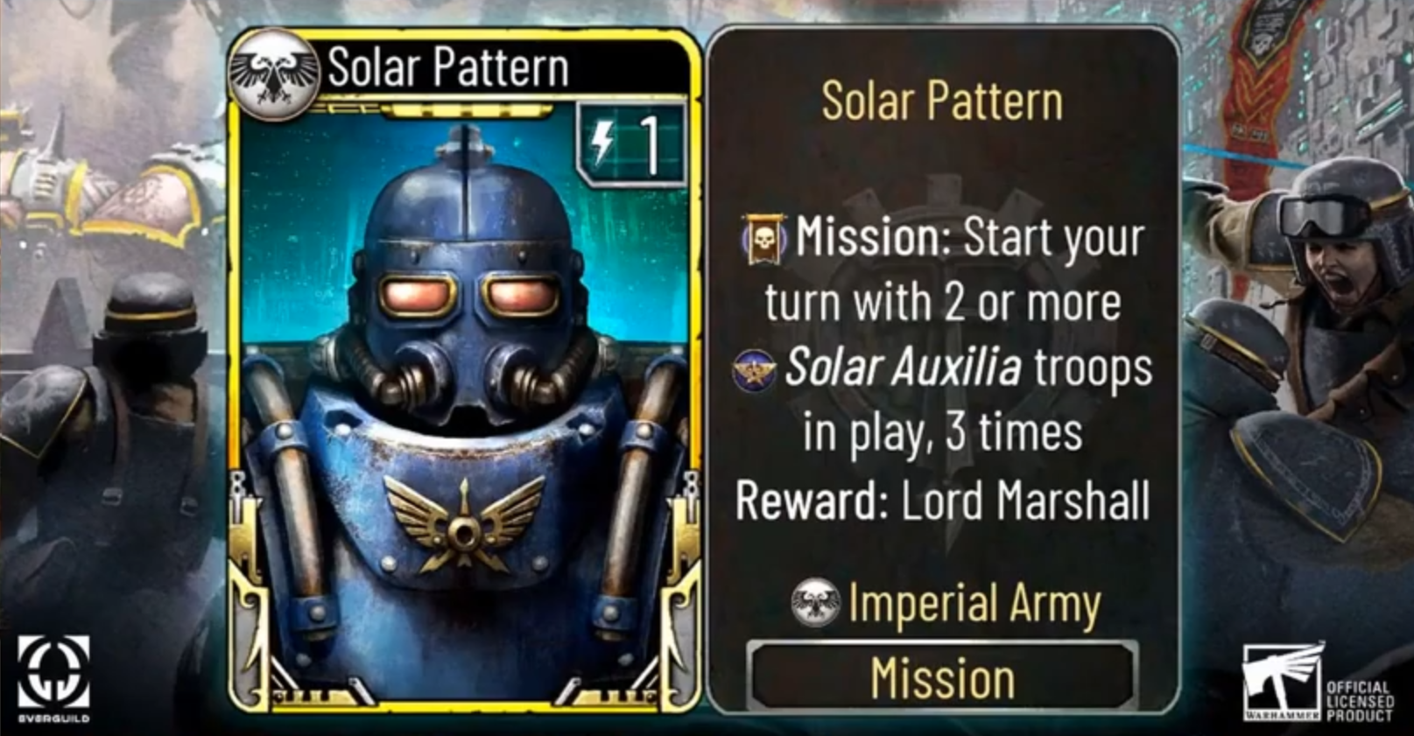The width and height of the screenshot is (1414, 736).
Task: Click the Imperial eagle faction badge on card
Action: tap(274, 74)
